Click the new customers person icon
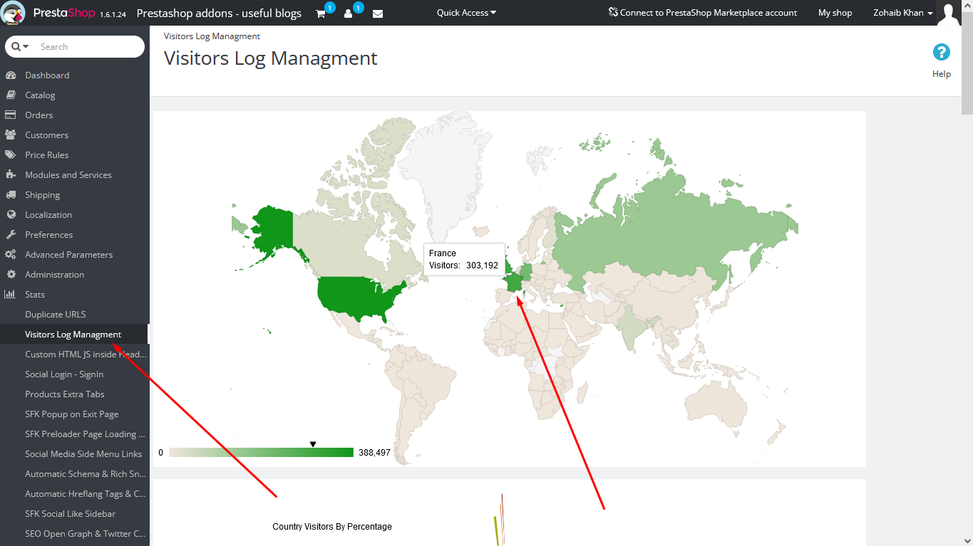 point(348,14)
